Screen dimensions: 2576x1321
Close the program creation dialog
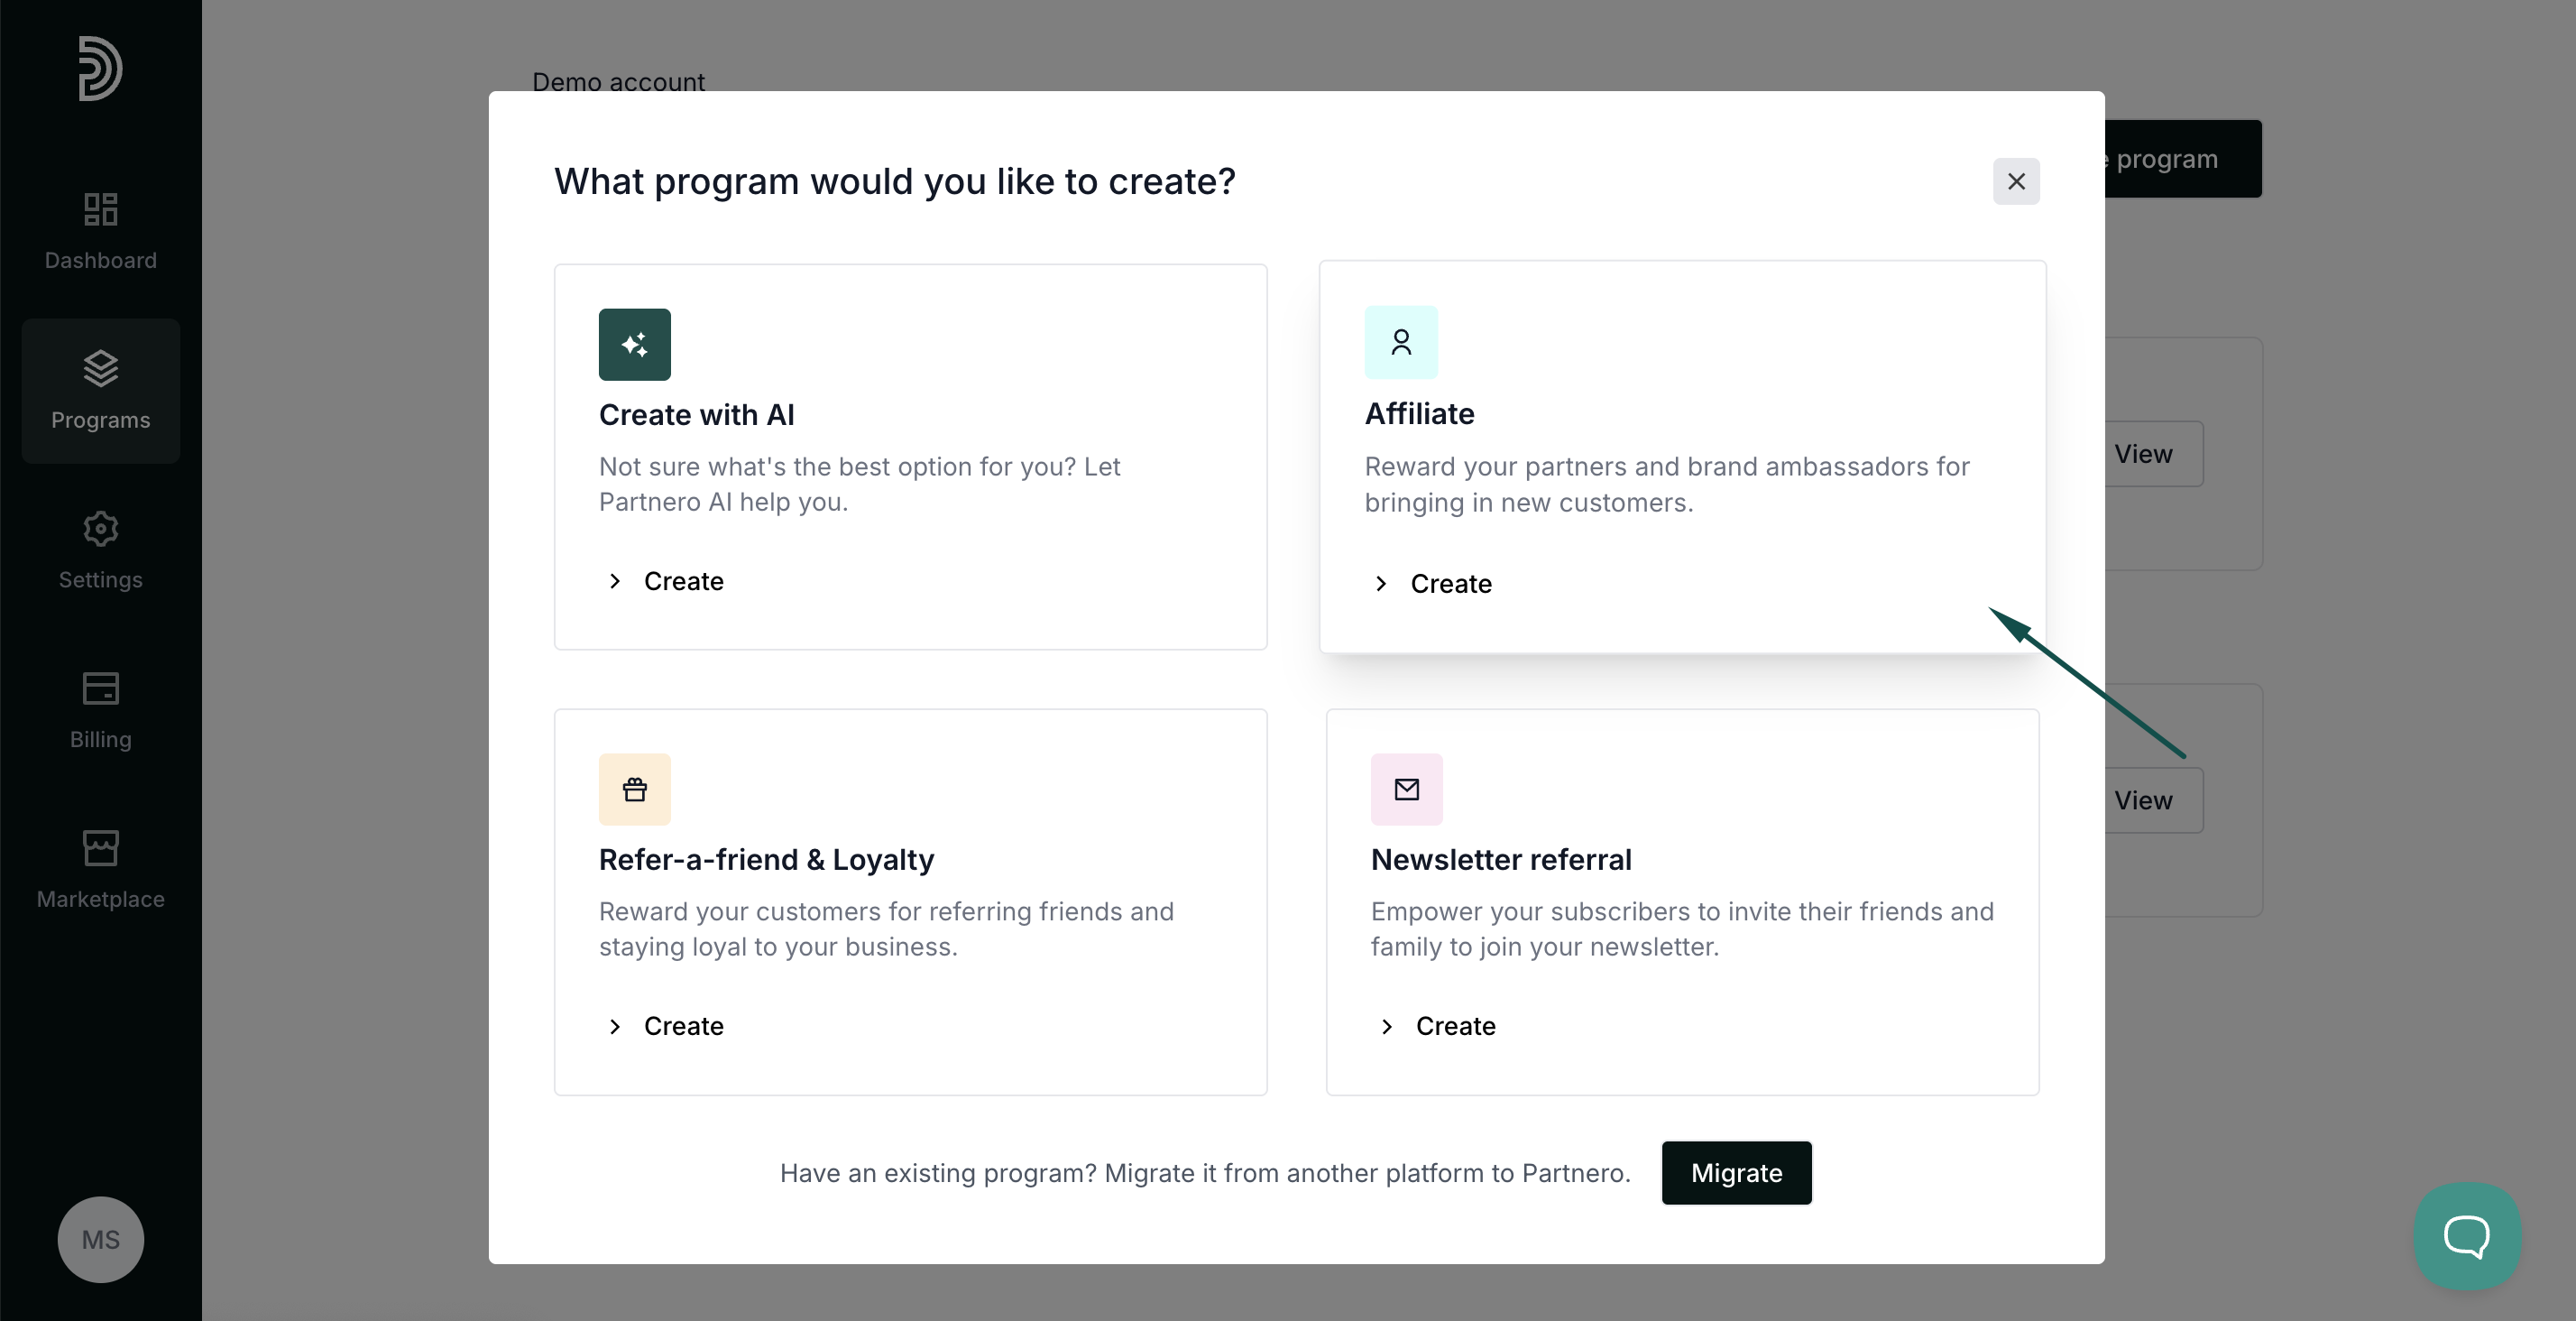(x=2016, y=181)
